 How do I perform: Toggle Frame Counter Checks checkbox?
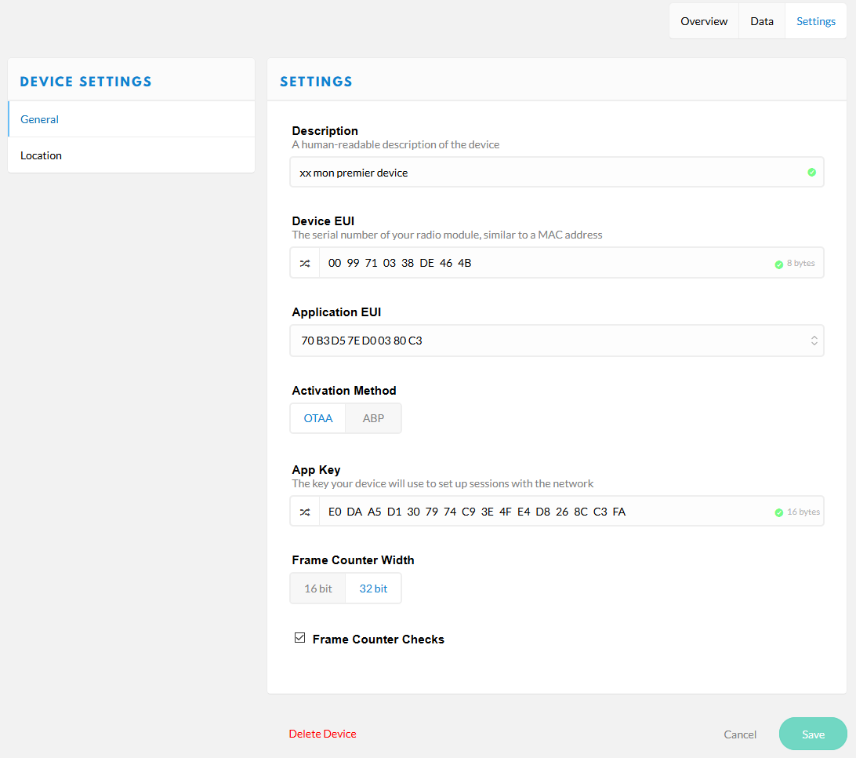[299, 638]
